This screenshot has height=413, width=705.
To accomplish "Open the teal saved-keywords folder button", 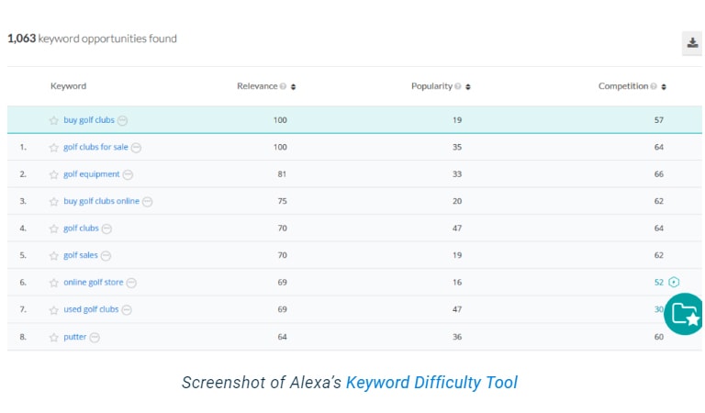I will click(x=684, y=314).
